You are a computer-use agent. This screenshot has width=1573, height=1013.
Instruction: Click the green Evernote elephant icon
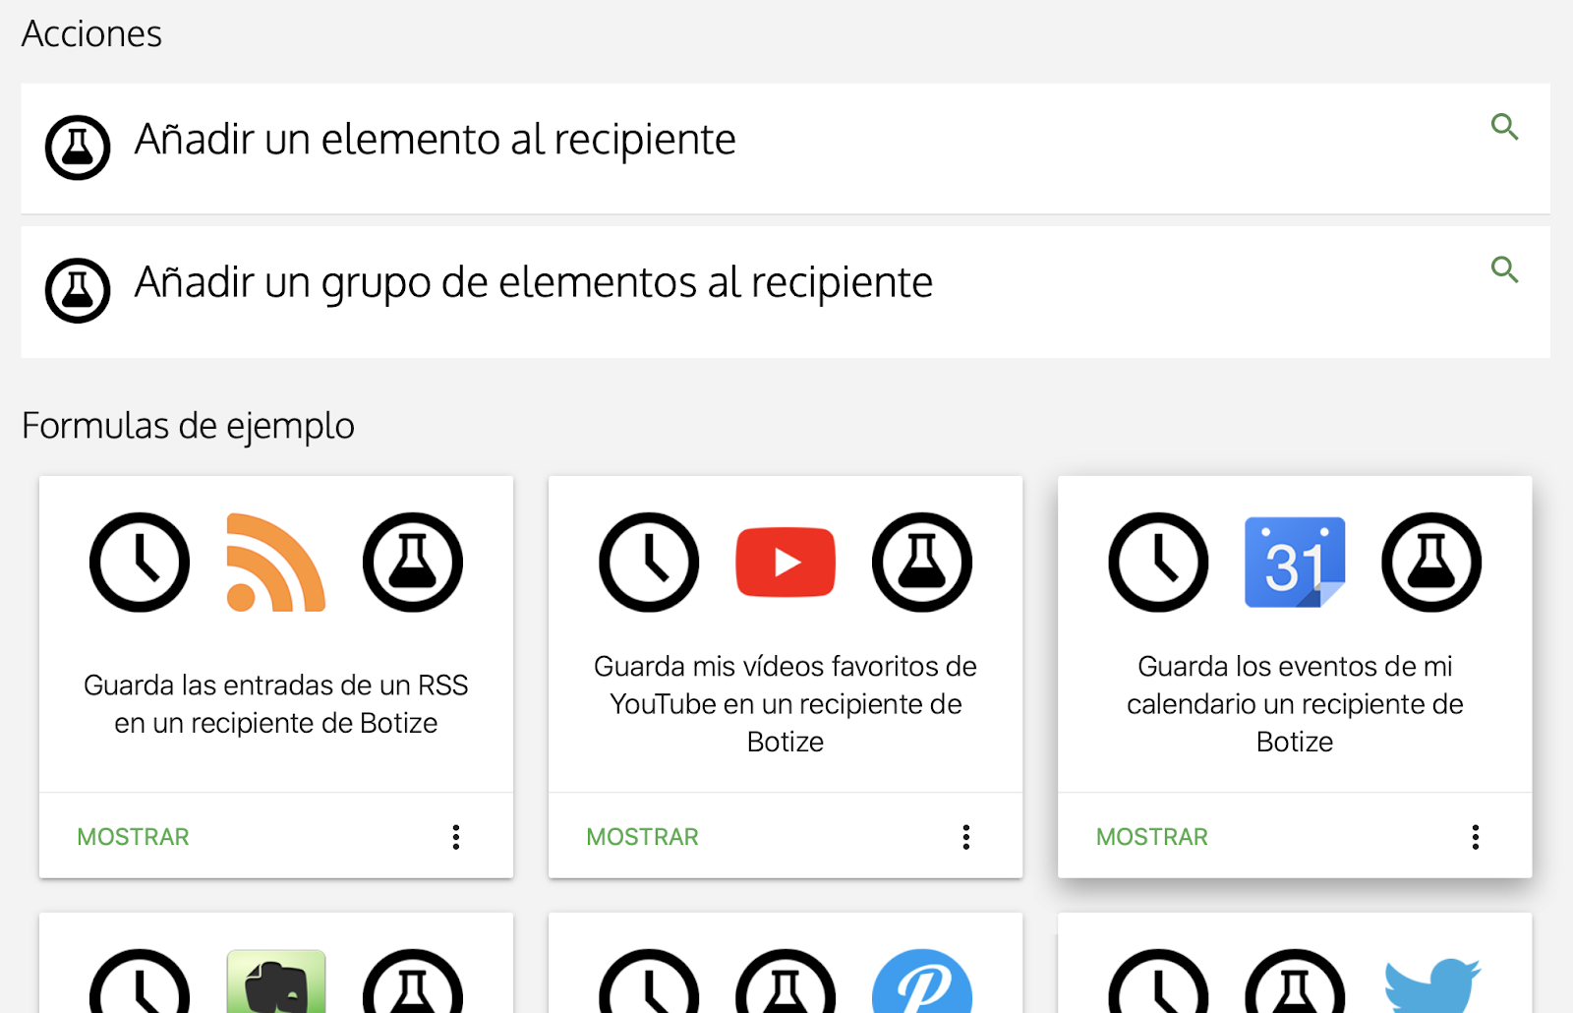pos(276,982)
